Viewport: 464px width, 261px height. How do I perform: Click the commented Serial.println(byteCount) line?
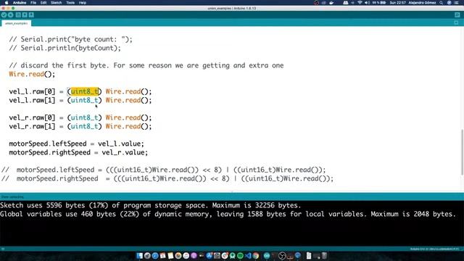click(x=65, y=48)
